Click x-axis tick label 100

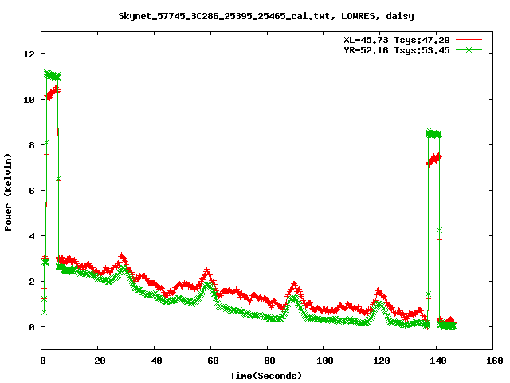(x=325, y=361)
